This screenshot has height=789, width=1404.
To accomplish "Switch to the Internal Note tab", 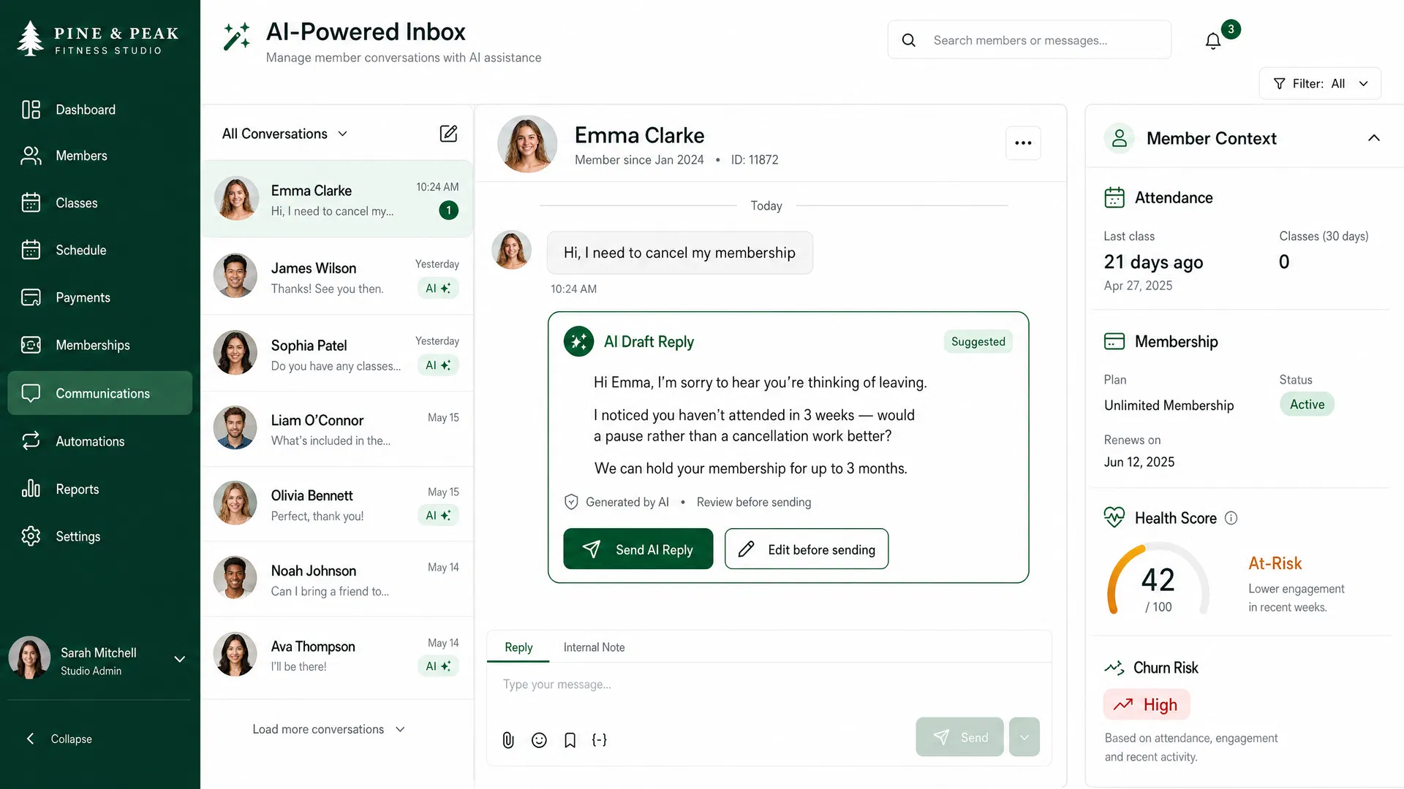I will point(594,647).
